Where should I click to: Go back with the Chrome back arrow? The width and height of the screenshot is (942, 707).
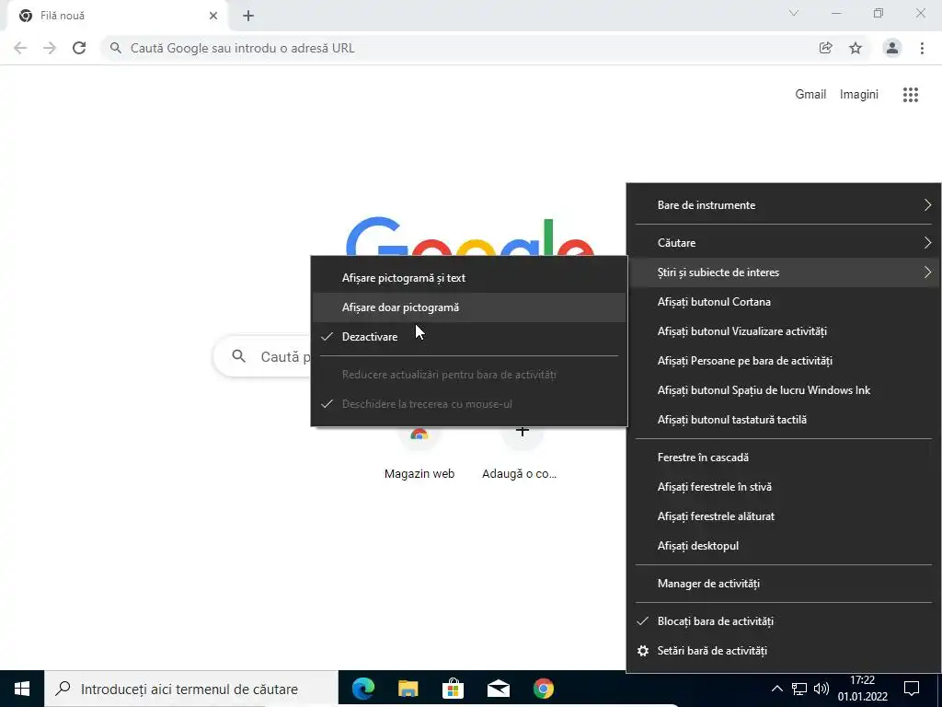tap(20, 48)
